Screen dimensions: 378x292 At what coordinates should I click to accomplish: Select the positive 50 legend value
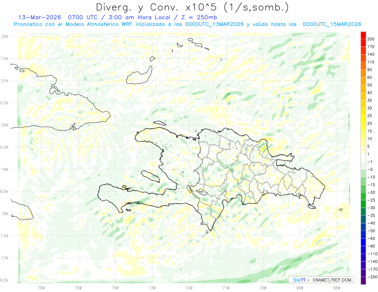coord(369,85)
